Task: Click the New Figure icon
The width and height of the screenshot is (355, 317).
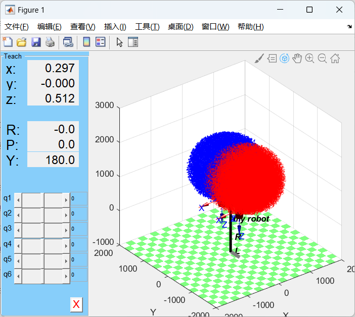Action: (8, 42)
